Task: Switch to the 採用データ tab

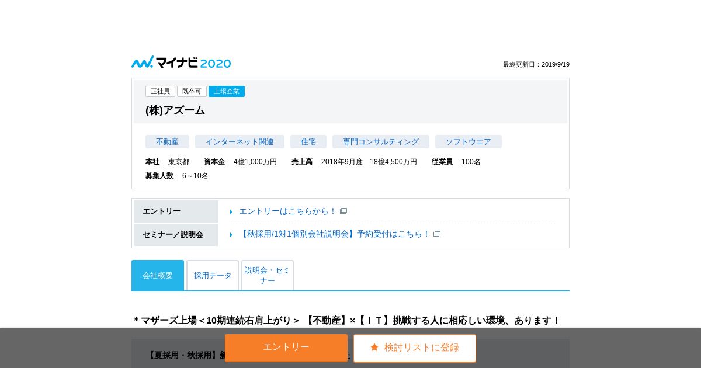Action: [x=213, y=275]
